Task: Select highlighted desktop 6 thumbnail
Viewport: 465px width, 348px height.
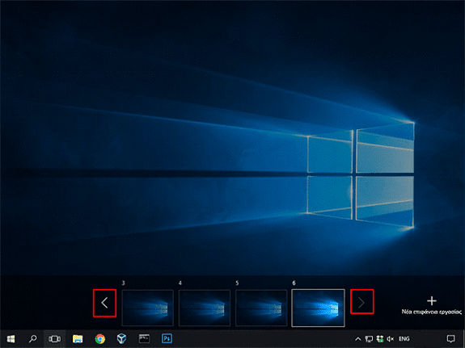Action: click(318, 308)
